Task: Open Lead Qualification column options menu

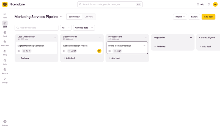Action: tap(55, 38)
